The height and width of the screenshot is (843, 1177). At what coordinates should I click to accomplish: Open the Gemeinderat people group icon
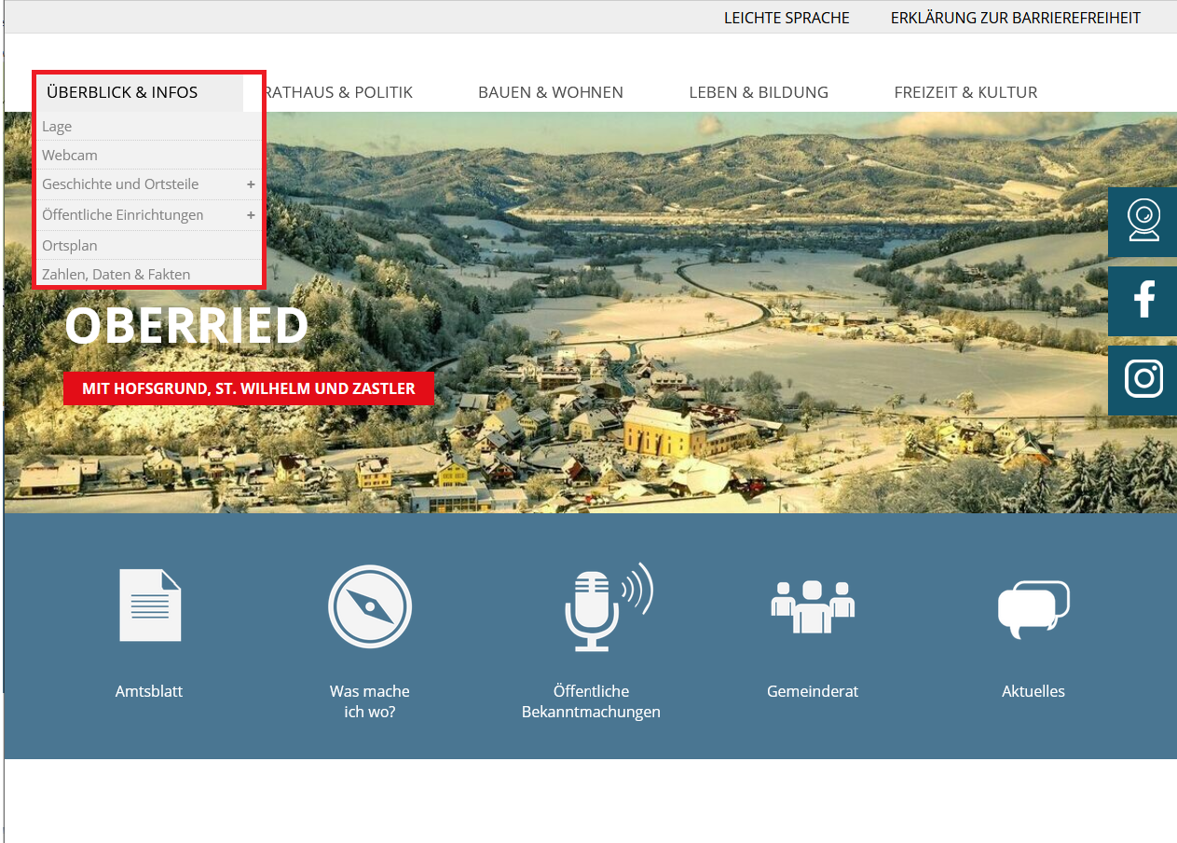click(813, 606)
